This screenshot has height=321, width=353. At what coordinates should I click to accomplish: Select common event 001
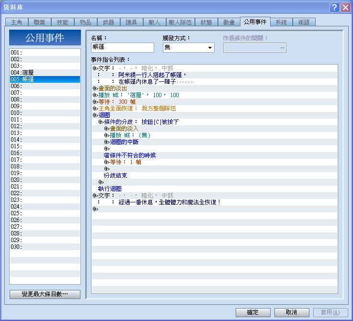coord(45,53)
